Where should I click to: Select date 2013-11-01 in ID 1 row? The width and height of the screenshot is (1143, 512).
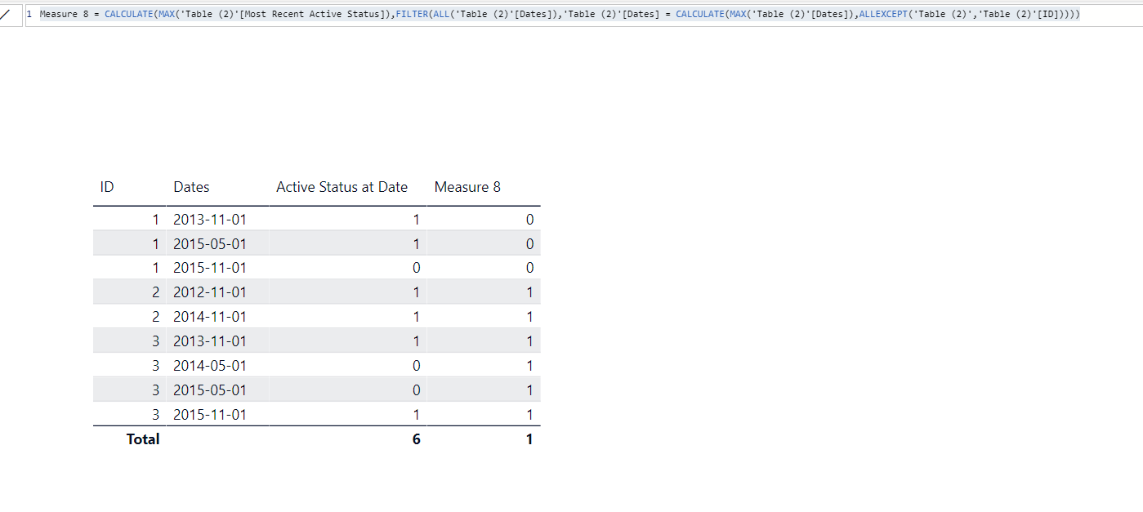click(x=209, y=219)
